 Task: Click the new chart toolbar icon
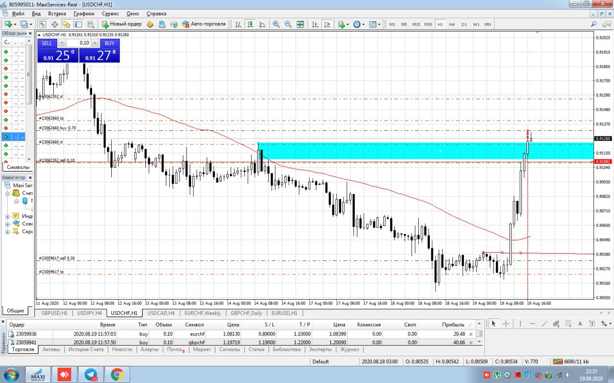coord(8,24)
